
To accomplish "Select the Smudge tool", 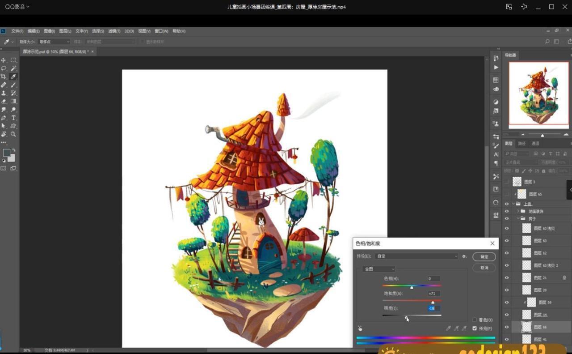I will point(4,110).
